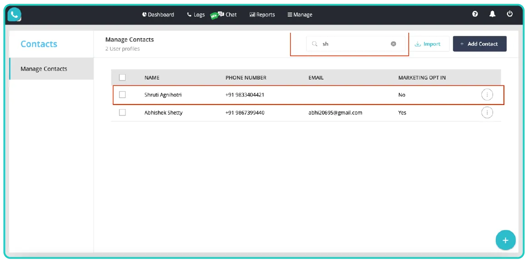Click the phone app logo

15,15
